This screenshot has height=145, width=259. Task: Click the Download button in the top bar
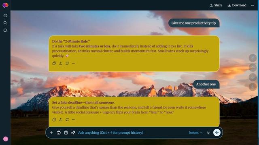point(237,5)
